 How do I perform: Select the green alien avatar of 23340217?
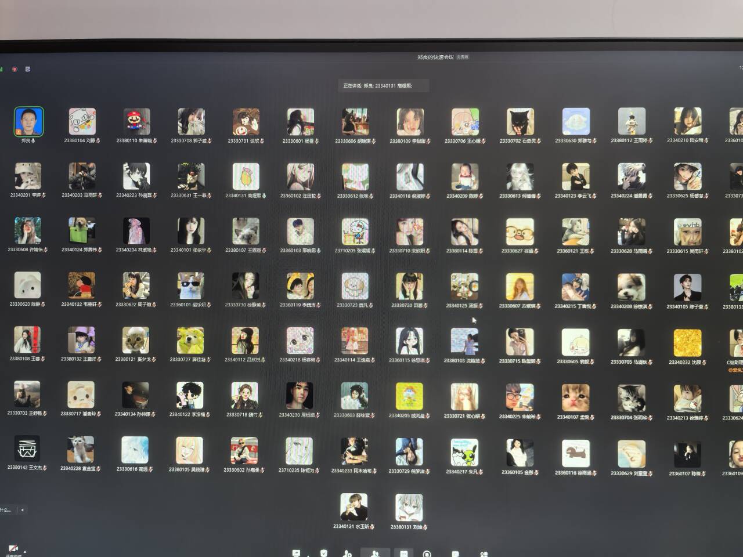click(465, 453)
